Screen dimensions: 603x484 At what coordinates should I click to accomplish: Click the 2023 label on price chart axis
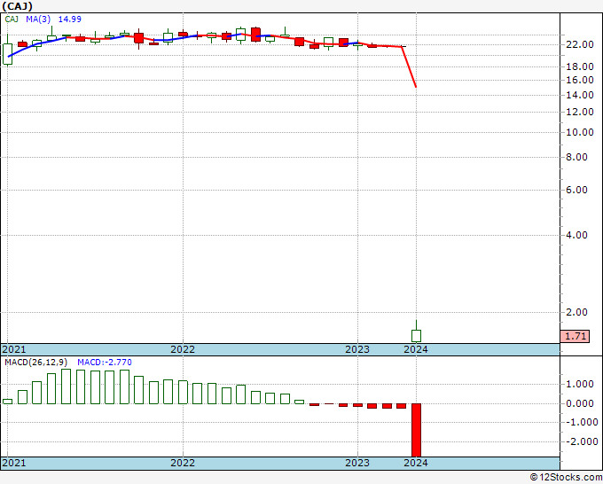tap(357, 349)
